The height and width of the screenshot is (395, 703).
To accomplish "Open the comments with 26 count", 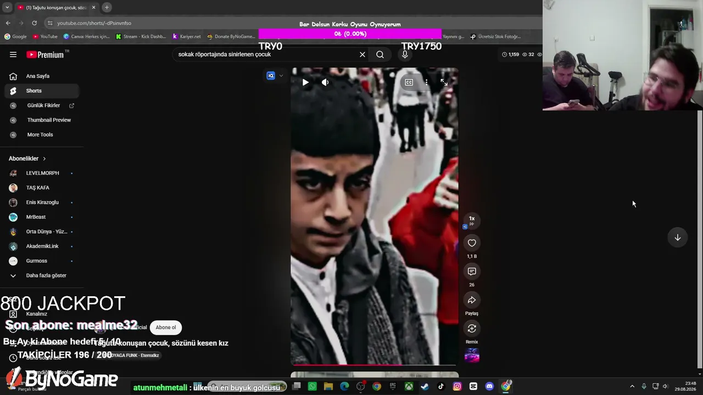I will point(472,272).
